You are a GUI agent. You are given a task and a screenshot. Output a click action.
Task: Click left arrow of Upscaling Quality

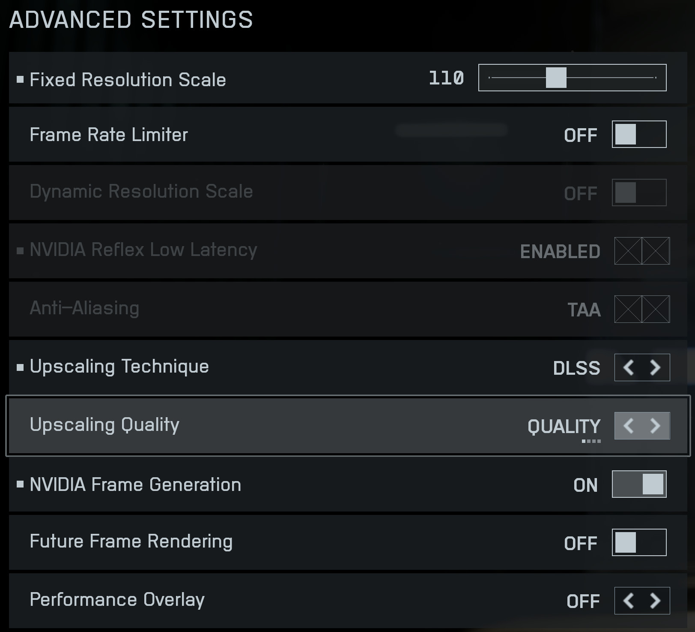pos(628,426)
